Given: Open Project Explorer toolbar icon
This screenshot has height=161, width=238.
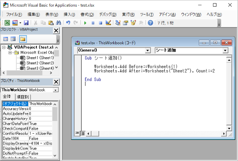Looking at the screenshot, I should [x=118, y=23].
